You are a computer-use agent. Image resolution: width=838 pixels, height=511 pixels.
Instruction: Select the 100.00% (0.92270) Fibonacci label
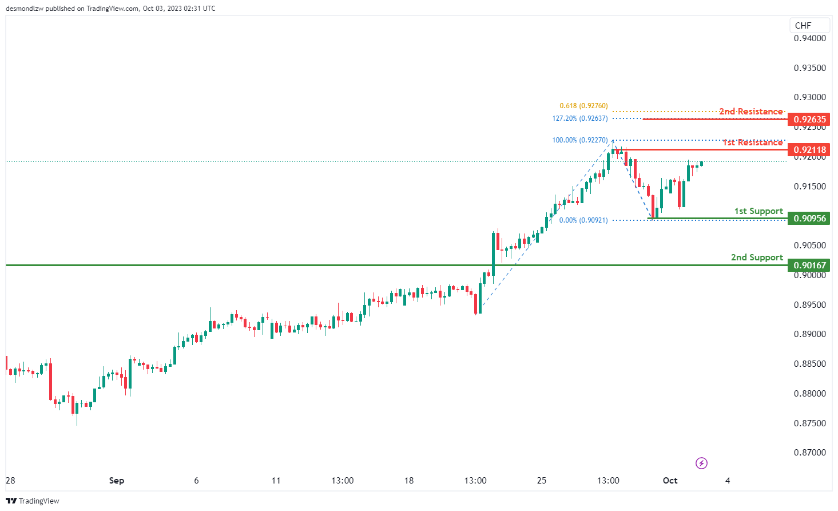point(580,140)
